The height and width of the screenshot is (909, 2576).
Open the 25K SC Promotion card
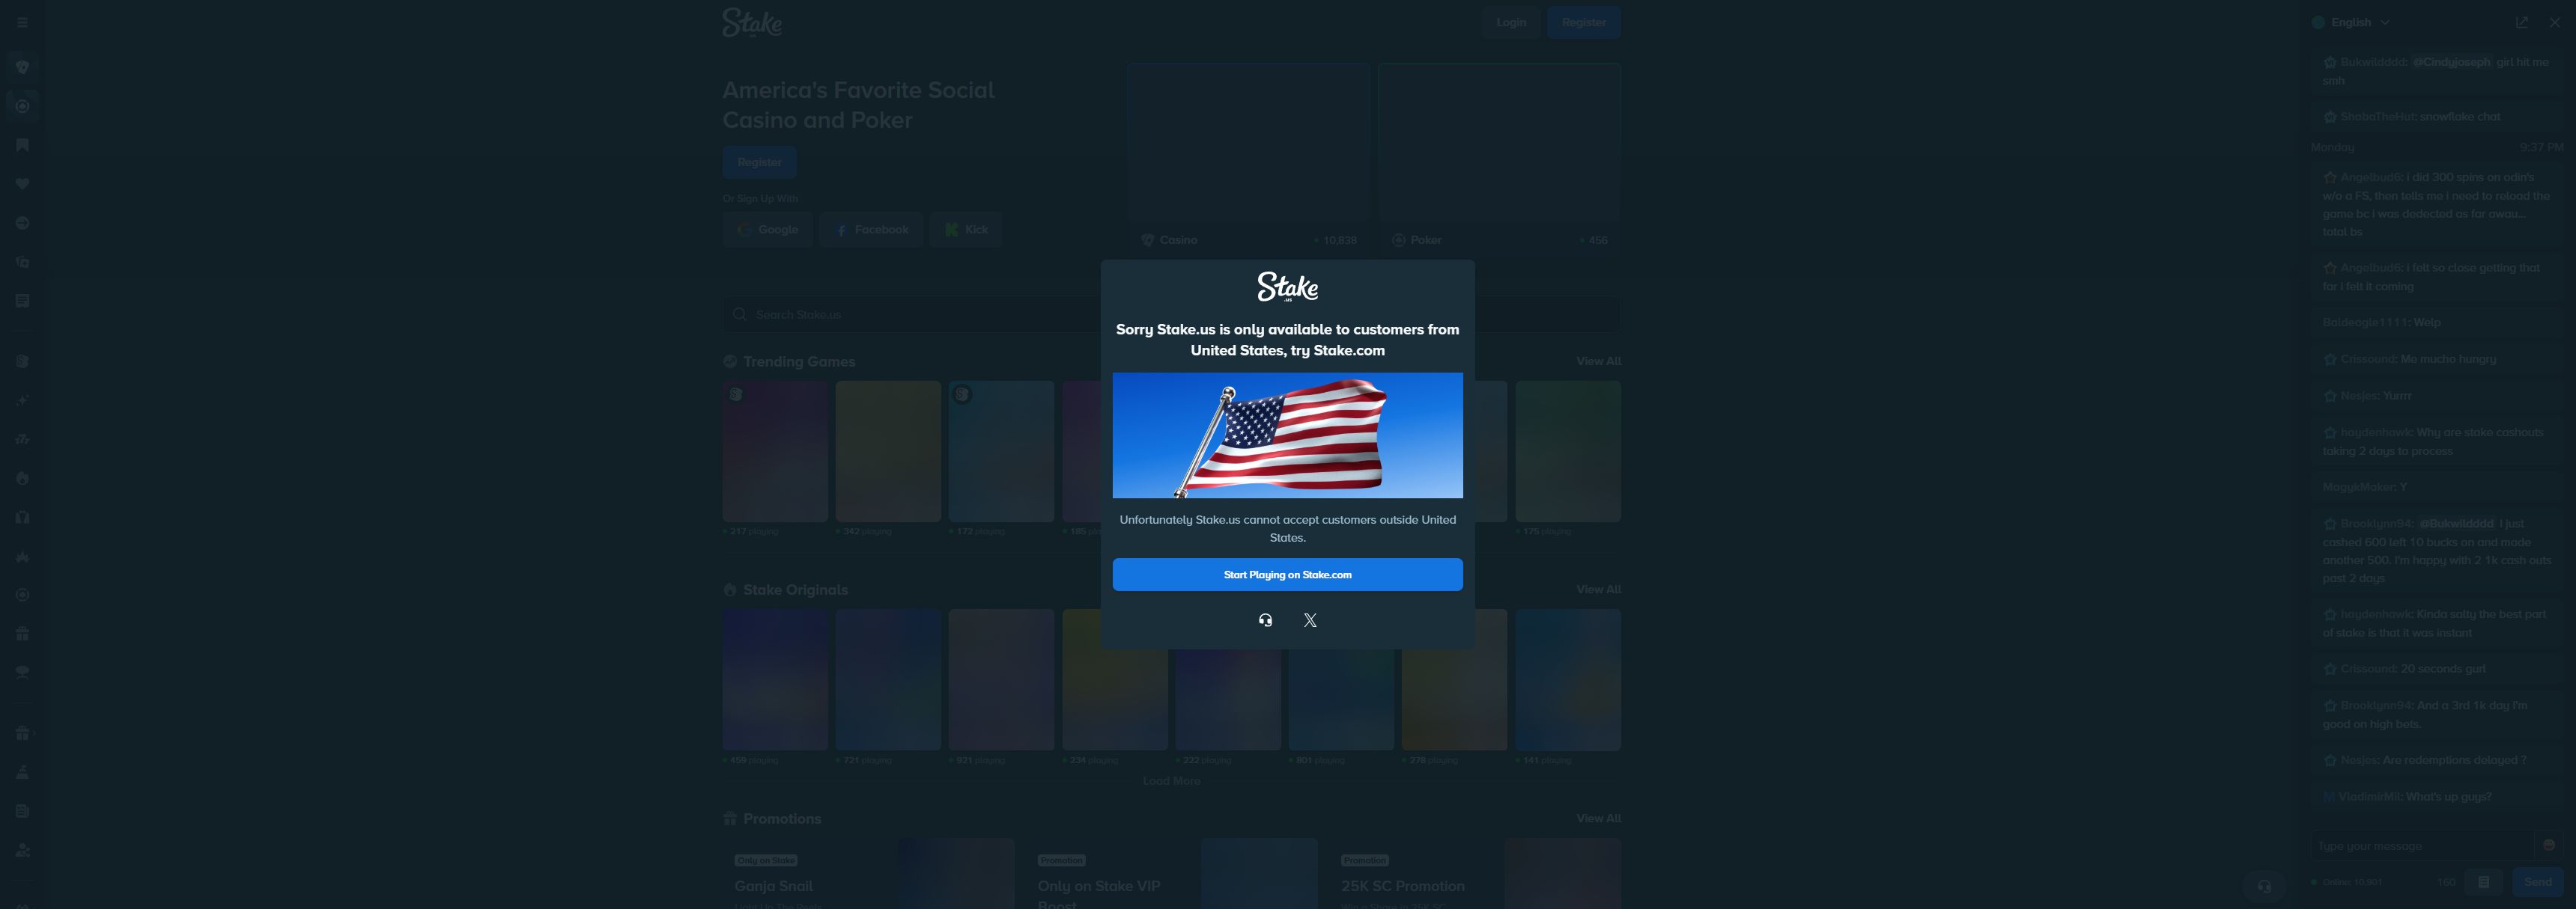1476,874
